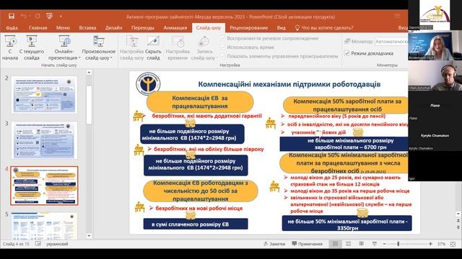462x259 pixels.
Task: Open Произвольное слайд-шоу dropdown
Action: point(99,47)
